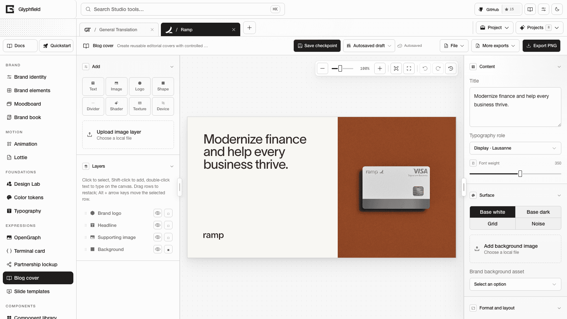Hide the Background layer eye icon
567x319 pixels.
tap(158, 249)
